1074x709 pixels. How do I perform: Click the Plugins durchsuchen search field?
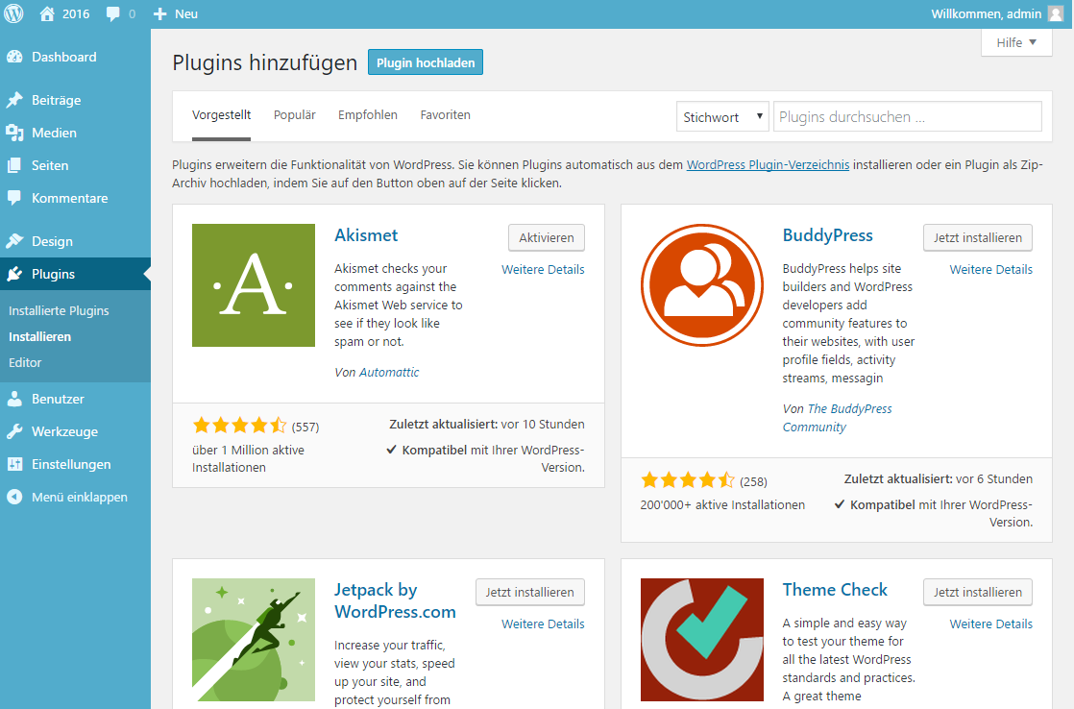pos(907,116)
